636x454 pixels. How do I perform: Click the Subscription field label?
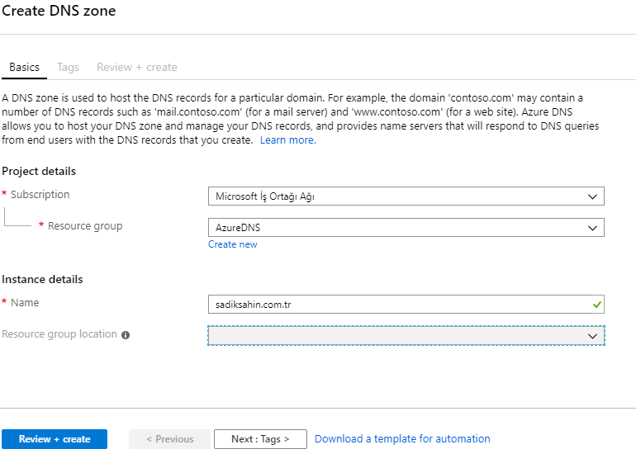coord(40,195)
